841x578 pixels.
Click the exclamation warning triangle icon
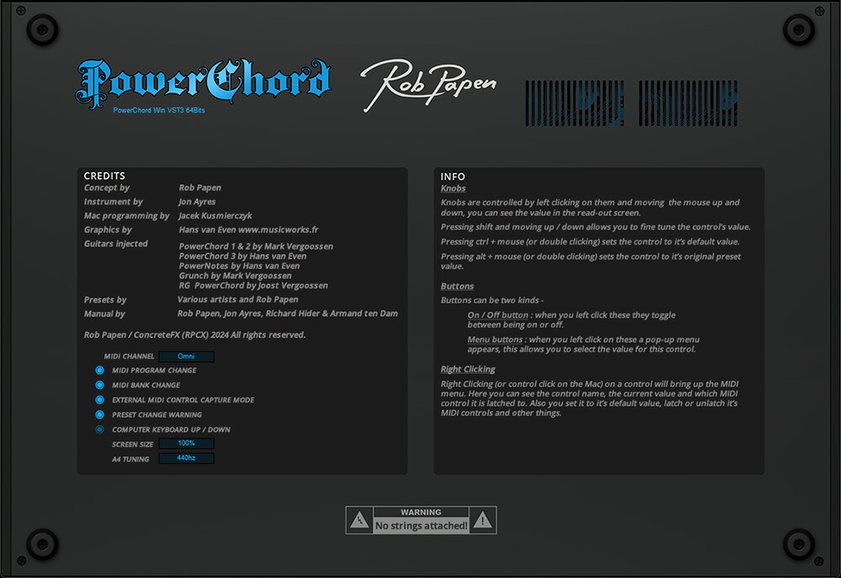coord(482,520)
